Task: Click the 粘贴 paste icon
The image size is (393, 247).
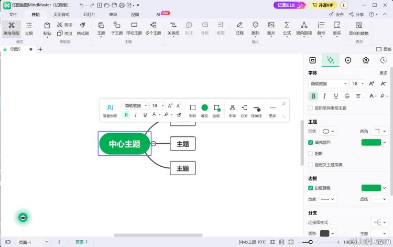Action: (x=47, y=26)
